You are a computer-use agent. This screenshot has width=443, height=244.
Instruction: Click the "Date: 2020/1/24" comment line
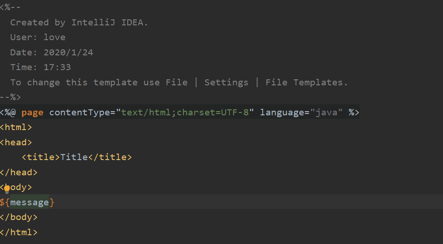click(52, 52)
